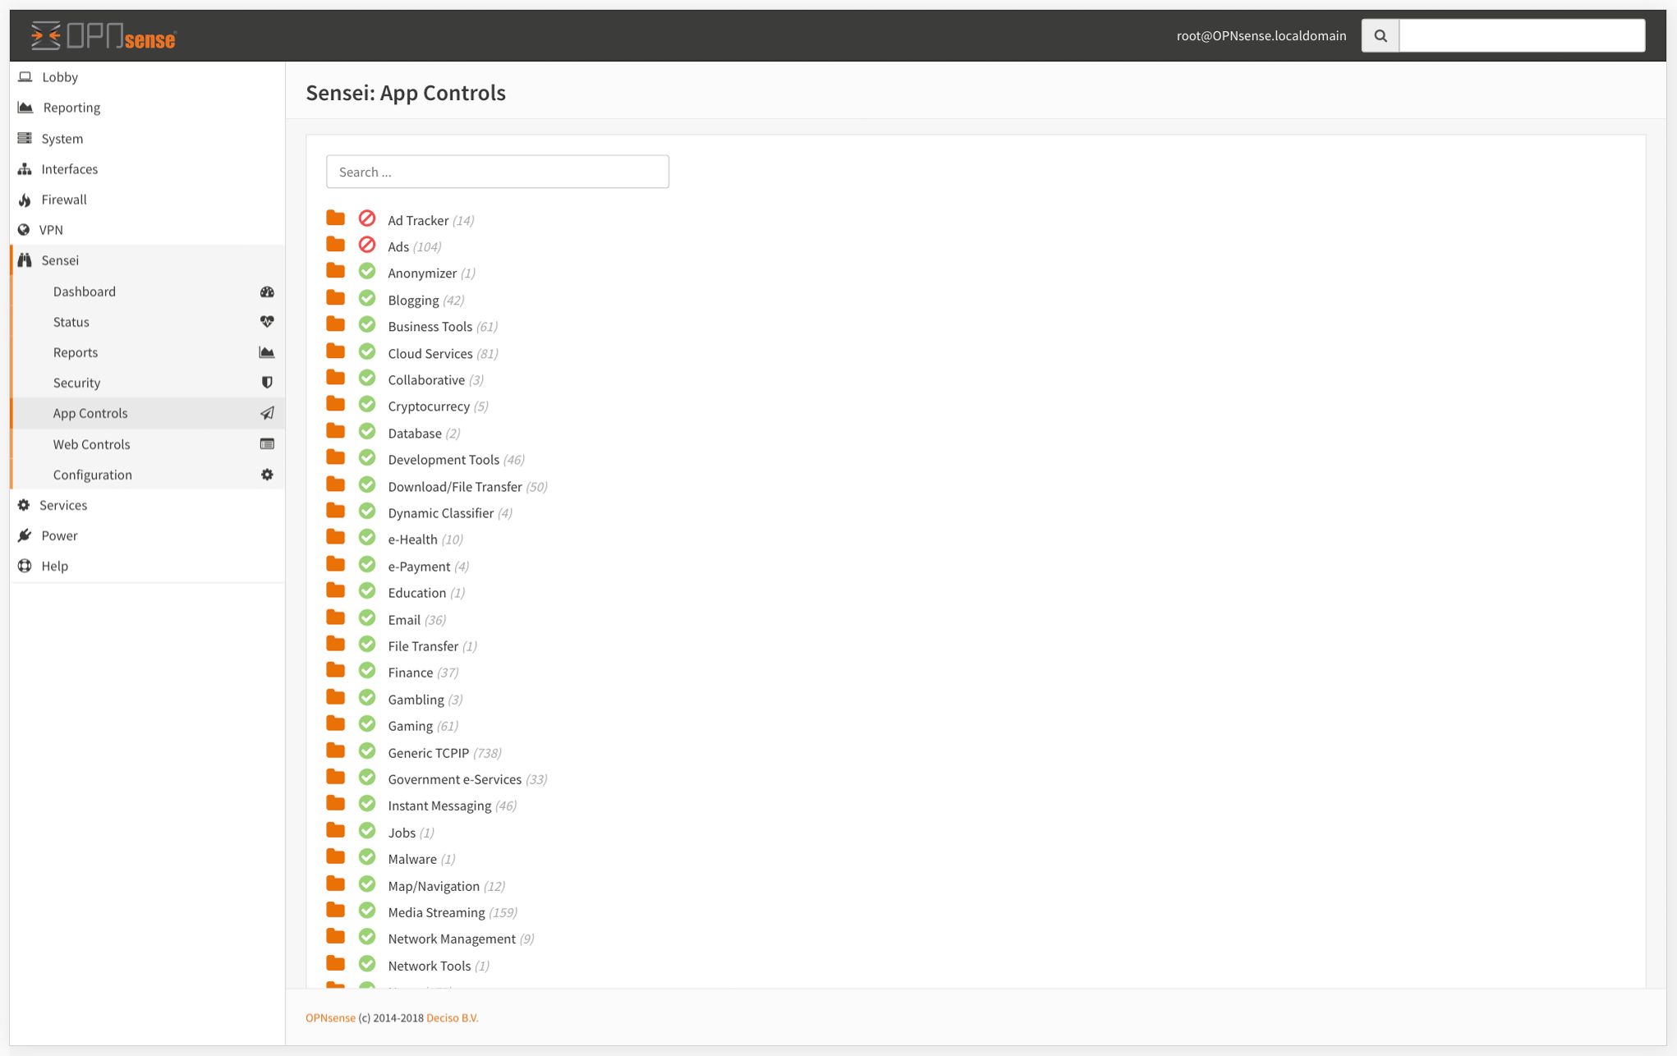The image size is (1677, 1056).
Task: Select the e-Payment category label
Action: tap(419, 566)
